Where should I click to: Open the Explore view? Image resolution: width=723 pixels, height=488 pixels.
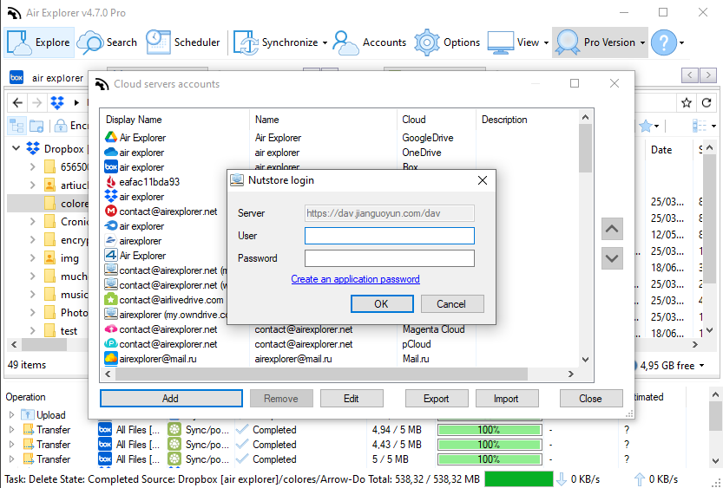pos(39,42)
